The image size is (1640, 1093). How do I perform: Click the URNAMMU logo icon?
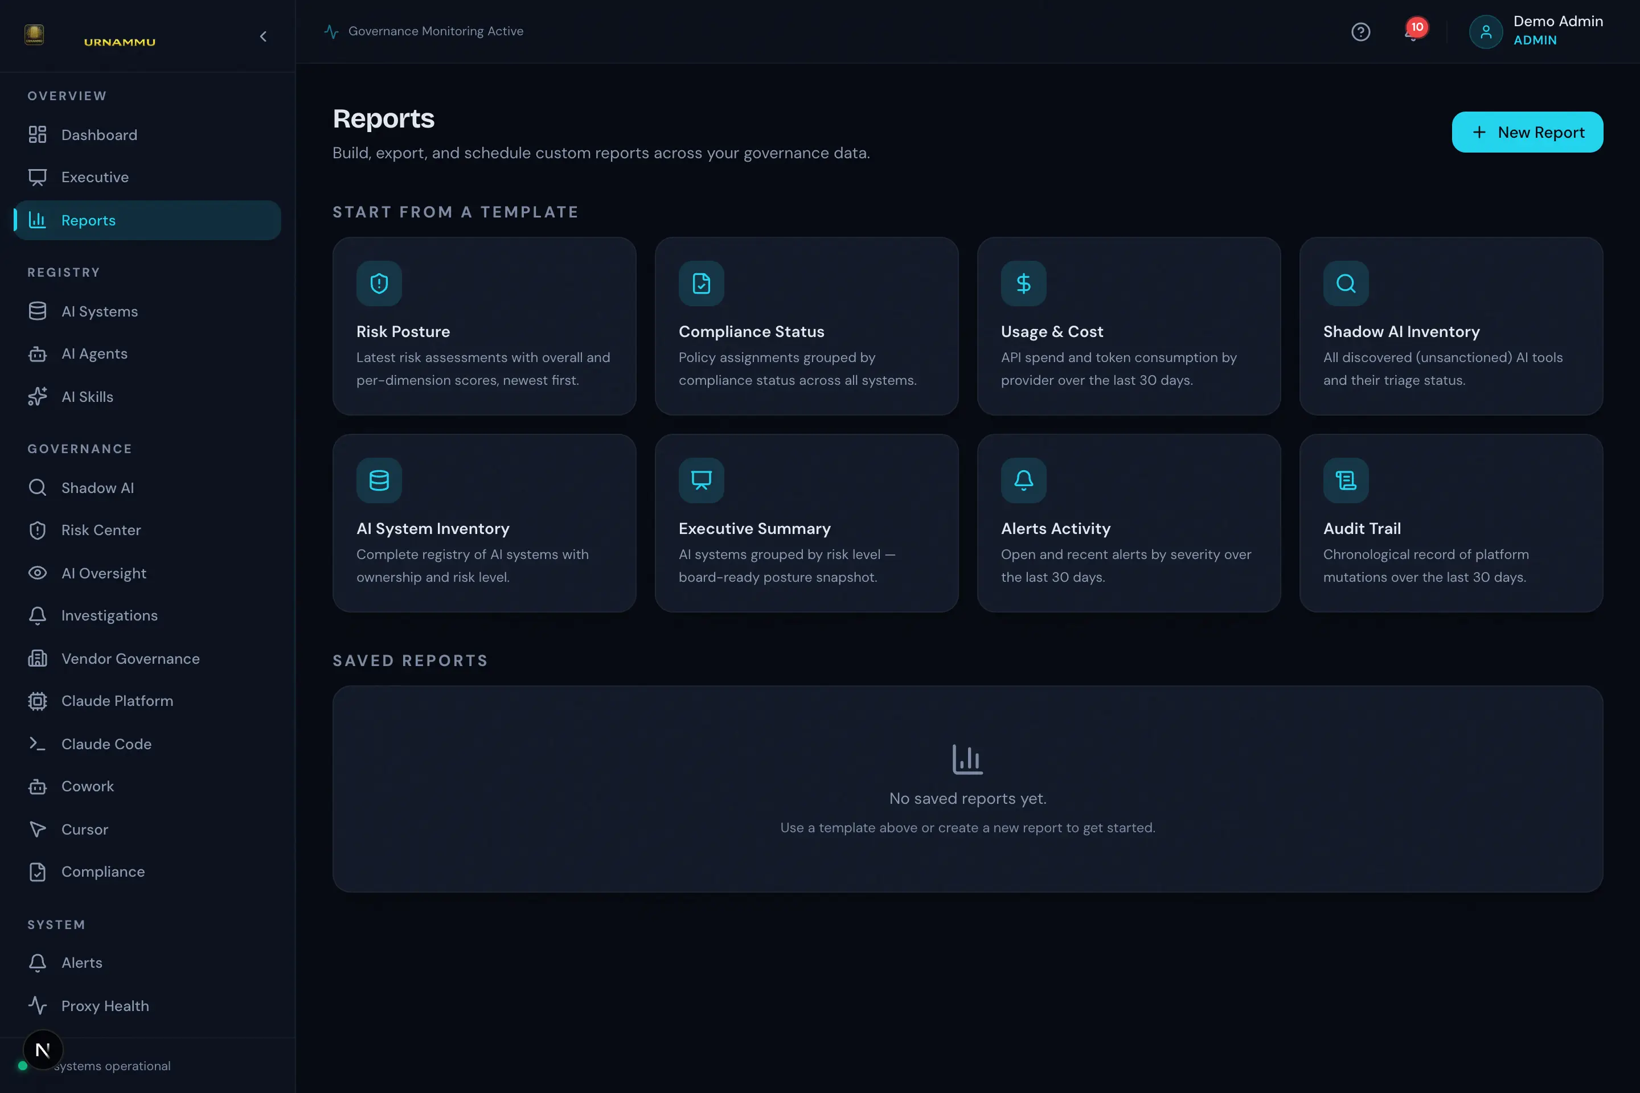[34, 34]
